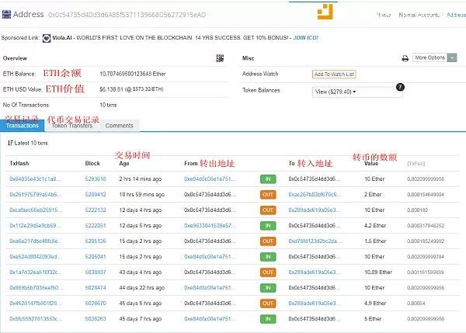
Task: Open transaction hash 0x26197579
Action: (x=36, y=195)
